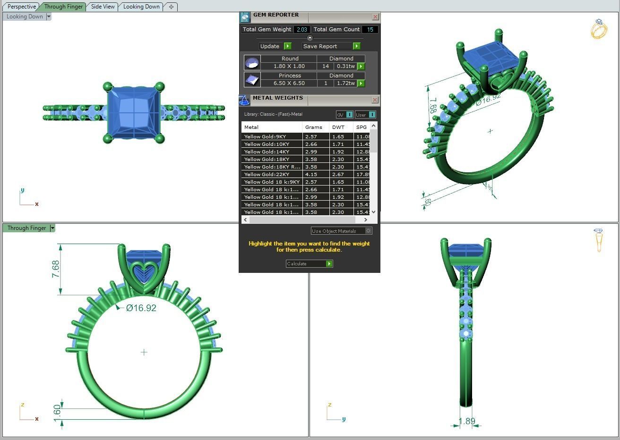Click the 6.50 X 6.50 princess size cell
620x440 pixels.
(289, 83)
